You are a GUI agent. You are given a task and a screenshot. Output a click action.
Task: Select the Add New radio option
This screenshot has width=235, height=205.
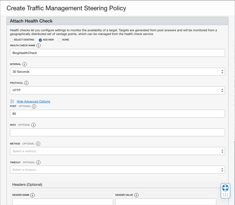[40, 40]
